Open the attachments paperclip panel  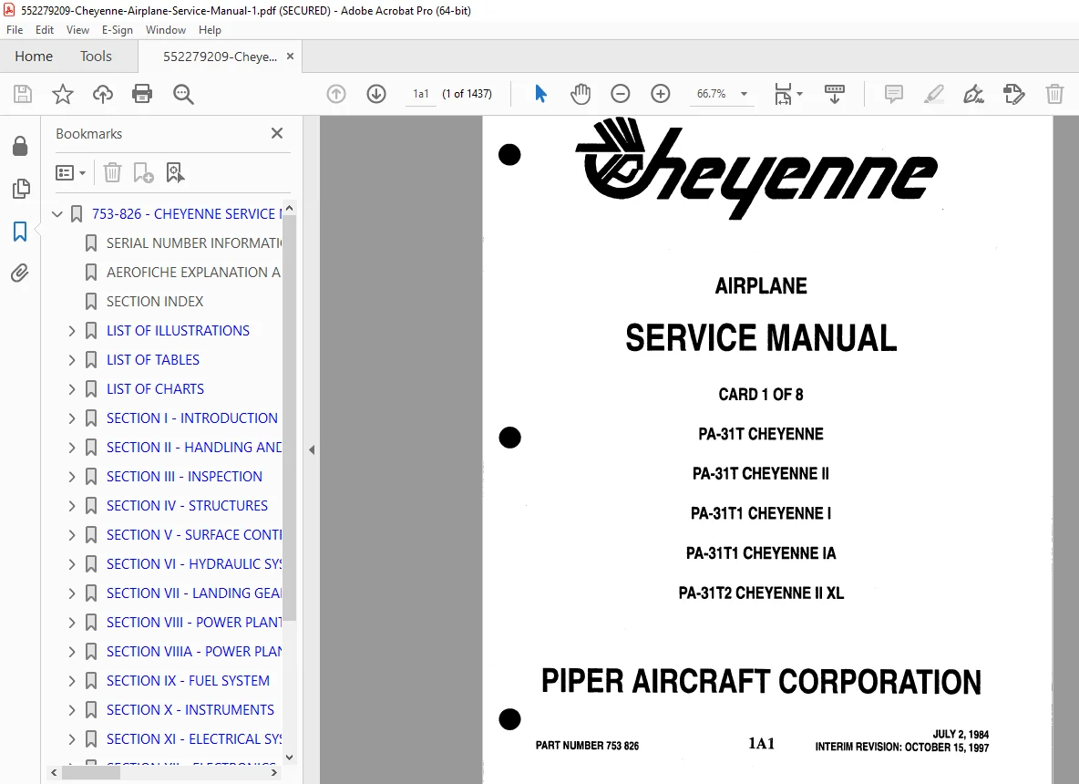(20, 273)
